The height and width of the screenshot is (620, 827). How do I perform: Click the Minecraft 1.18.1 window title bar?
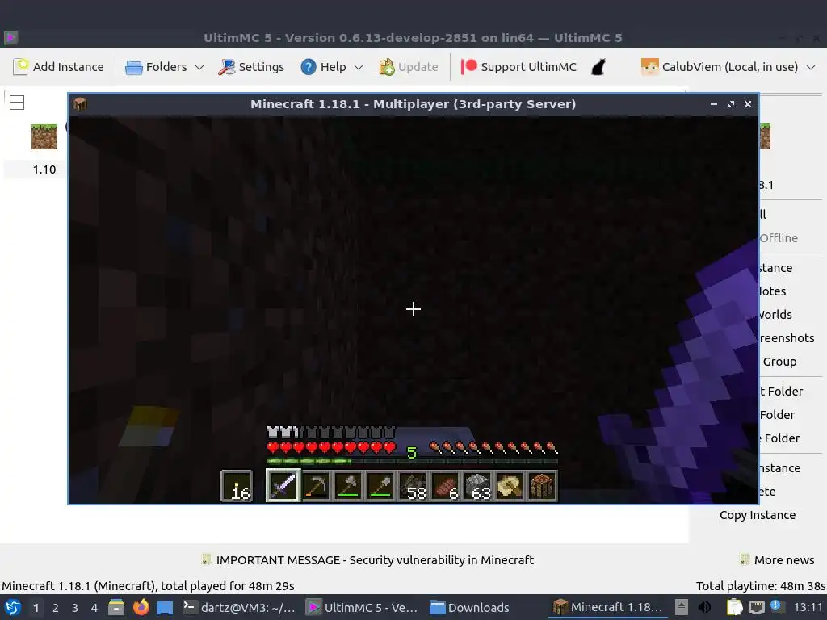[x=413, y=104]
